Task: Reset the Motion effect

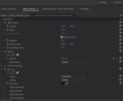Action: [120, 22]
